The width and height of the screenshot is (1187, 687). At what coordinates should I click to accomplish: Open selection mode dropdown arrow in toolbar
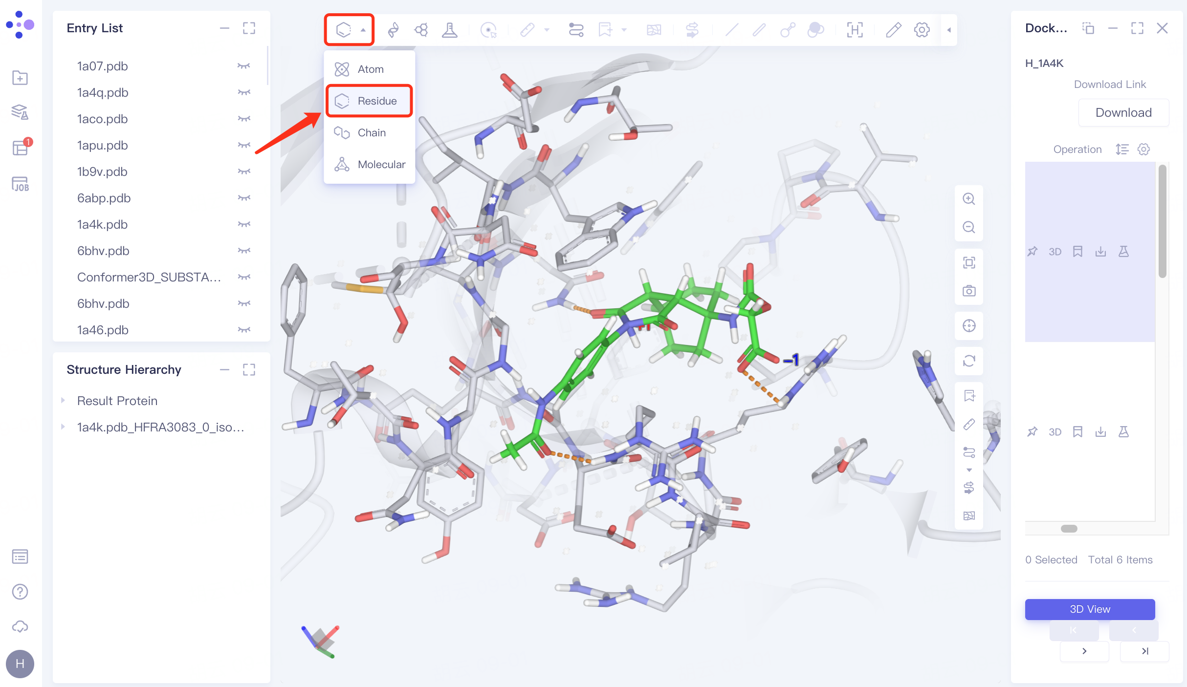pyautogui.click(x=363, y=30)
